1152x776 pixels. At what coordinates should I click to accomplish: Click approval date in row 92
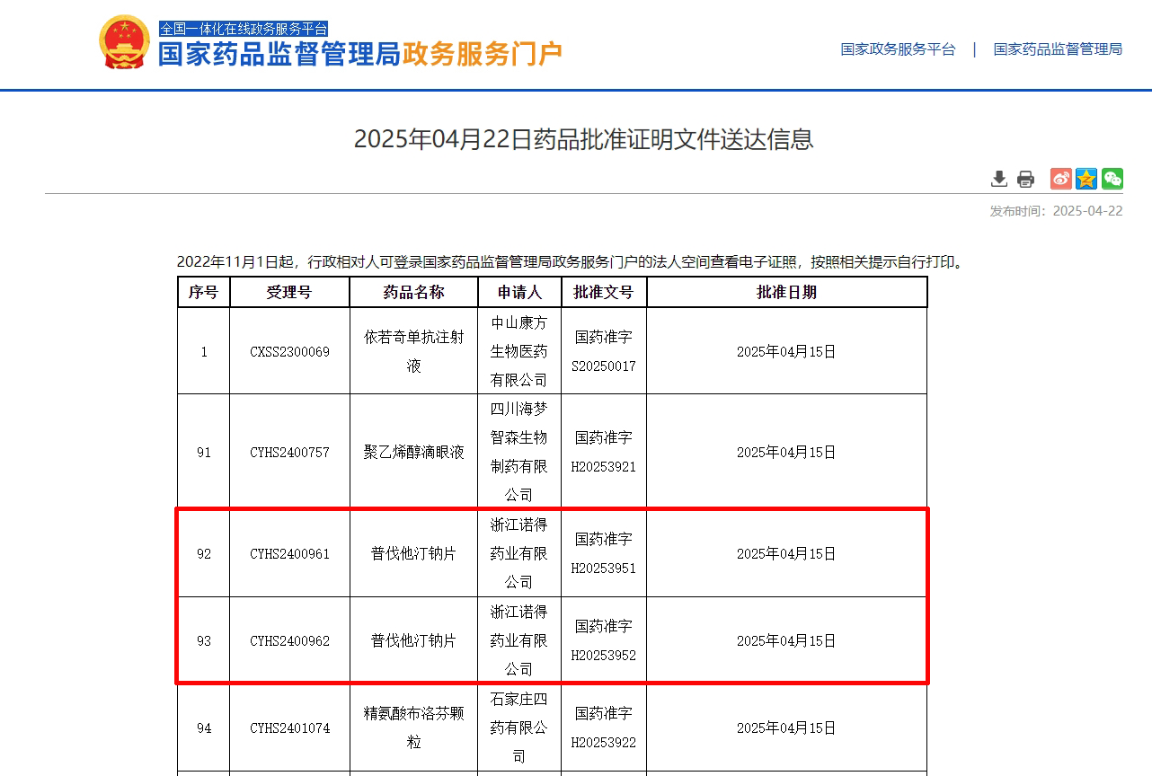point(786,554)
